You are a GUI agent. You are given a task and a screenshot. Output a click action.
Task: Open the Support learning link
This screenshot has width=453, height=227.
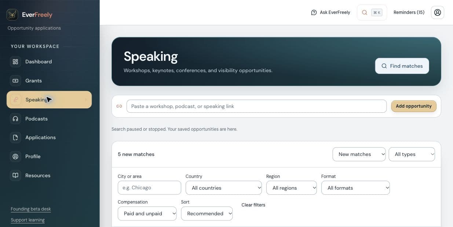28,220
